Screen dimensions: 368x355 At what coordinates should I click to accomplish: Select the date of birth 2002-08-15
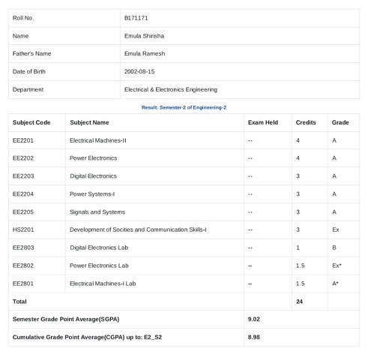point(139,71)
